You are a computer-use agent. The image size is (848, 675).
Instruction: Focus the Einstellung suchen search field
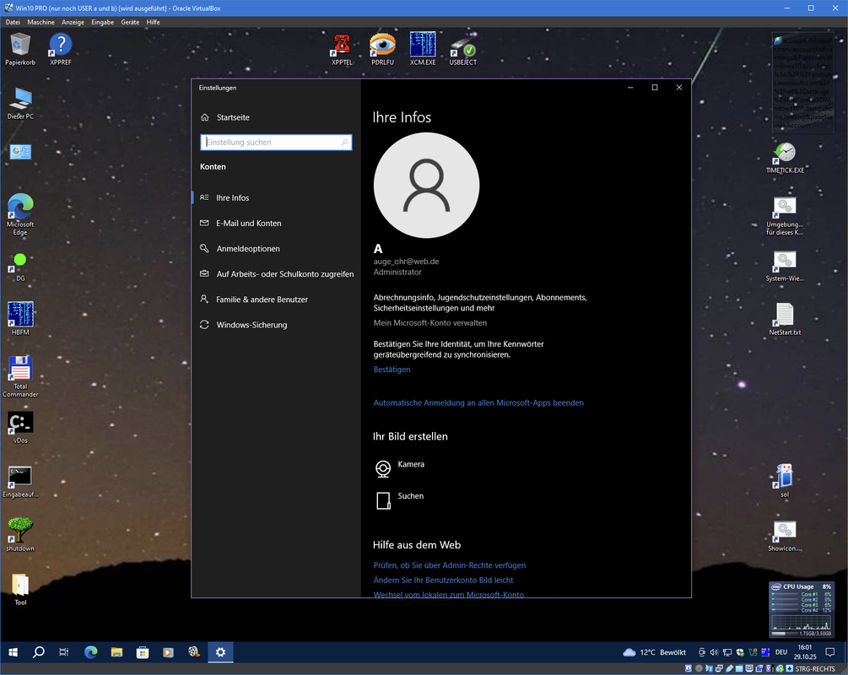276,143
